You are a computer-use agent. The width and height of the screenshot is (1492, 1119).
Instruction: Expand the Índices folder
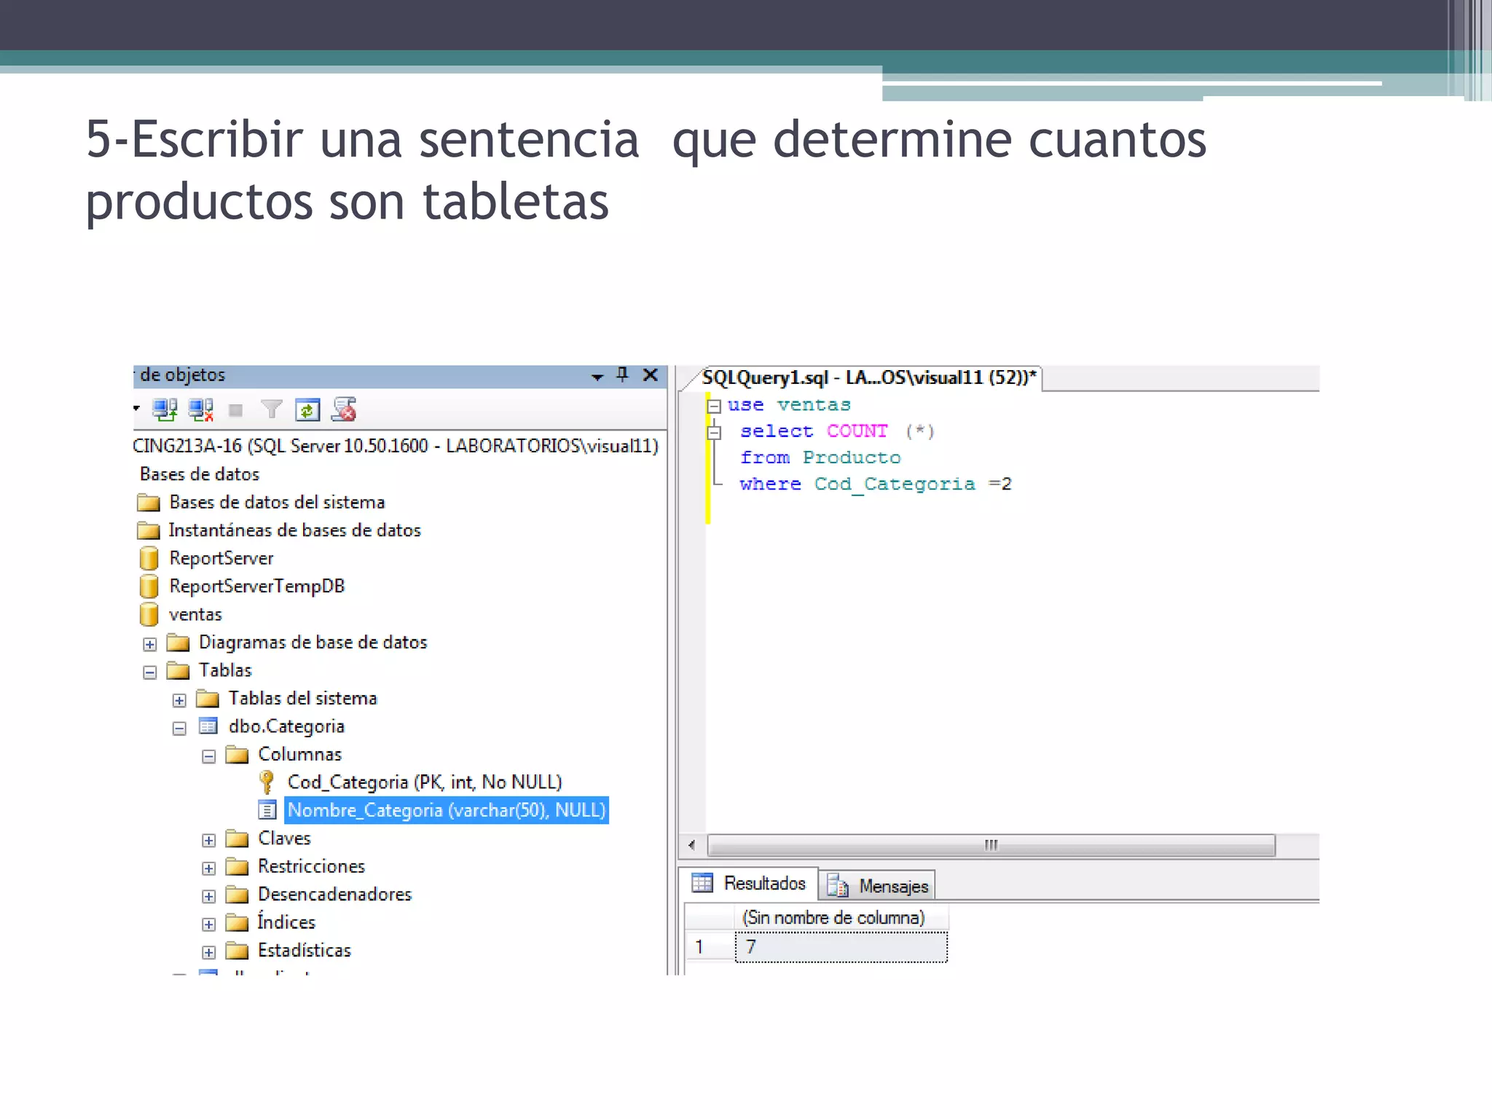[209, 924]
